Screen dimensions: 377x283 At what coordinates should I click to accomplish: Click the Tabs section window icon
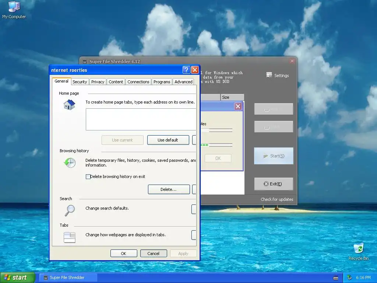pos(70,237)
